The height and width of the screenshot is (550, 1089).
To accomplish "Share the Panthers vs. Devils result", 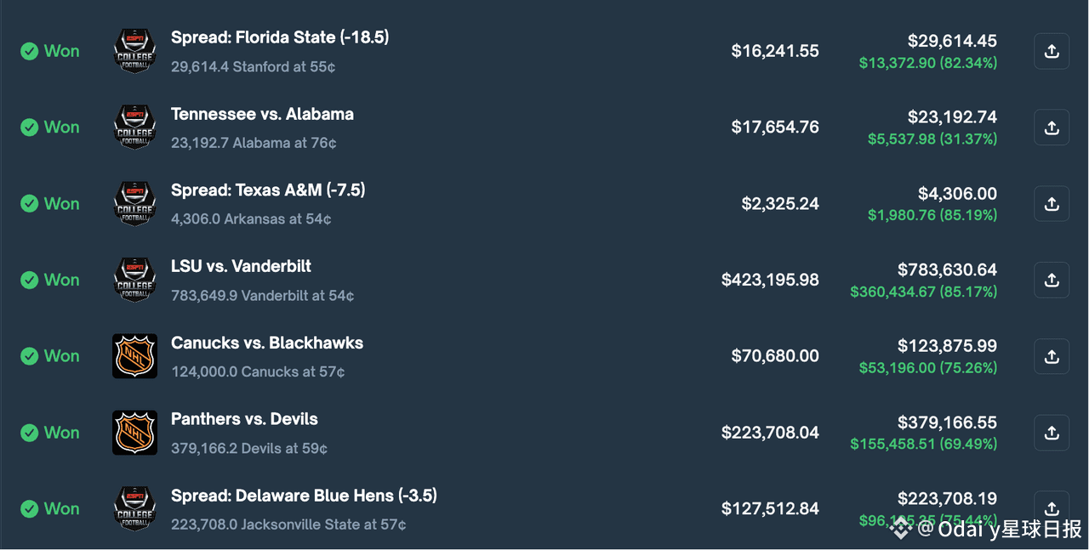I will [x=1052, y=433].
